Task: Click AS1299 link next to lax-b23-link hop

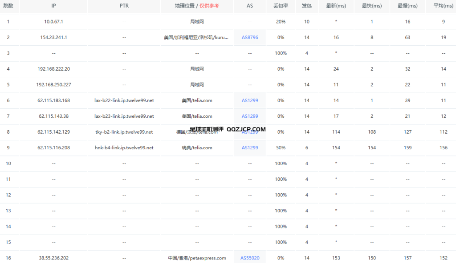Action: click(x=250, y=116)
